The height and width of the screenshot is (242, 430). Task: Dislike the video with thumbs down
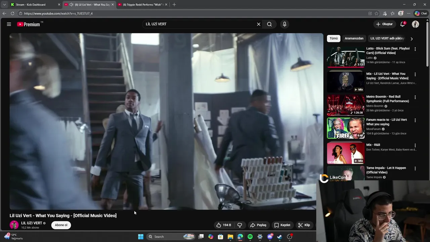tap(240, 225)
